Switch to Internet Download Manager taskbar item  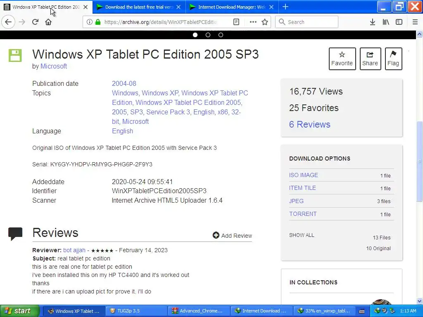[261, 311]
